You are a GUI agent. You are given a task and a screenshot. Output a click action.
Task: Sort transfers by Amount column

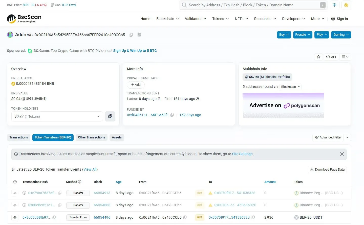click(270, 182)
